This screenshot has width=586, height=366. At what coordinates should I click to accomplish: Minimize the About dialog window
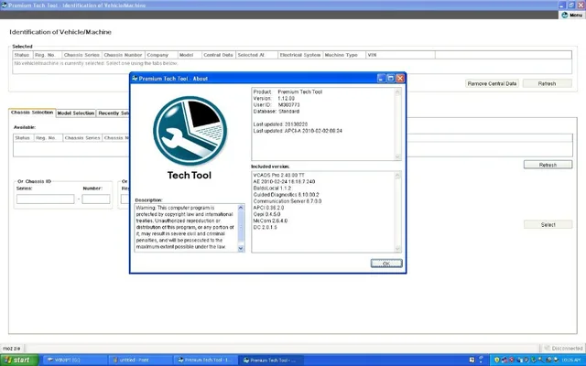pos(381,78)
